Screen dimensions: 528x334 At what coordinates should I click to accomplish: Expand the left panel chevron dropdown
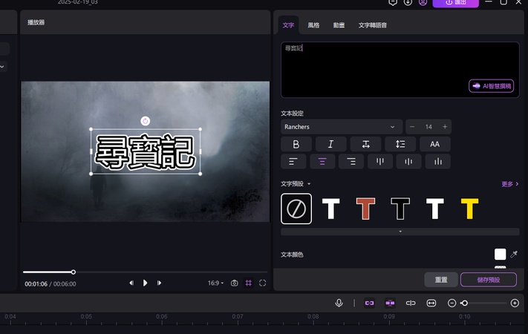pyautogui.click(x=2, y=67)
